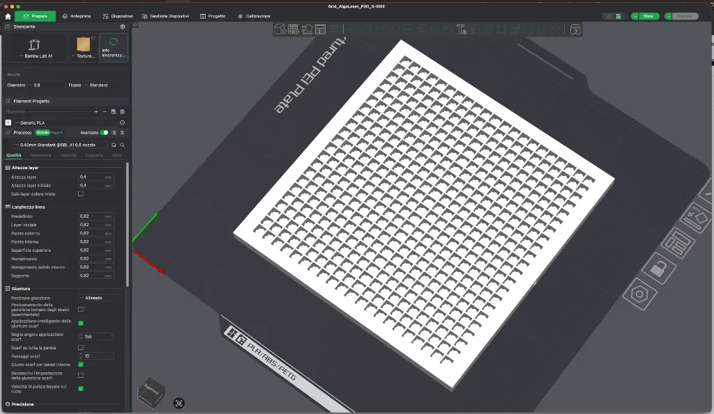
Task: Click the Add plate grid icon
Action: click(x=293, y=29)
